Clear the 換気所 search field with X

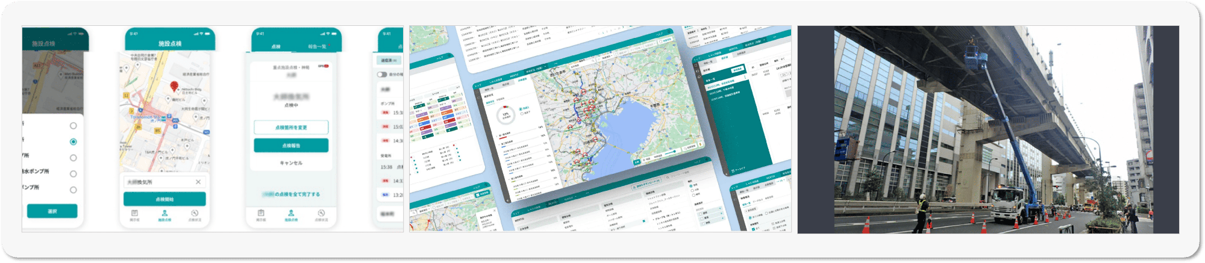coord(198,182)
